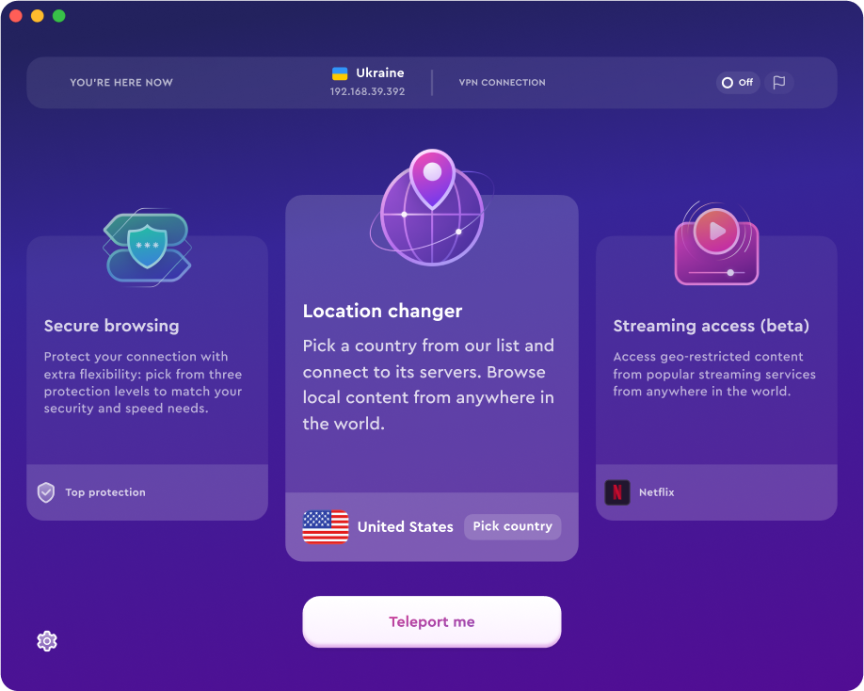864x691 pixels.
Task: Select the Secure browsing card
Action: [147, 378]
